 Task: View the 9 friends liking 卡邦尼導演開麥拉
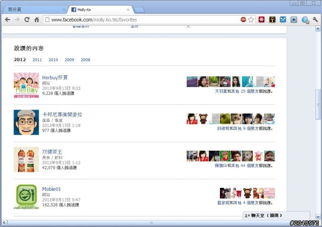[245, 129]
